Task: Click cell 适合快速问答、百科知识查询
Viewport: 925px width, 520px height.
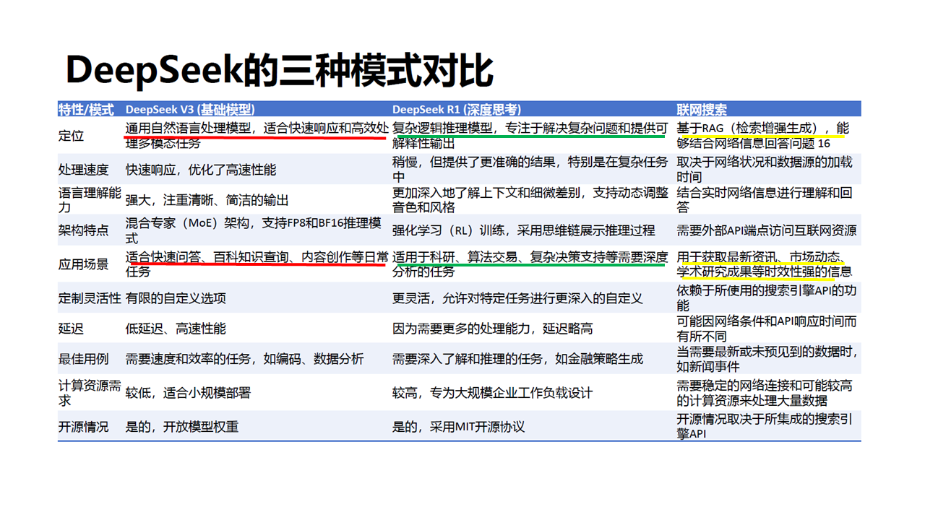Action: point(257,264)
